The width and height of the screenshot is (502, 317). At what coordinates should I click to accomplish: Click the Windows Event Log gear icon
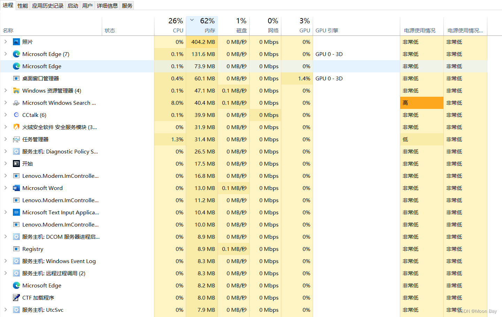16,261
